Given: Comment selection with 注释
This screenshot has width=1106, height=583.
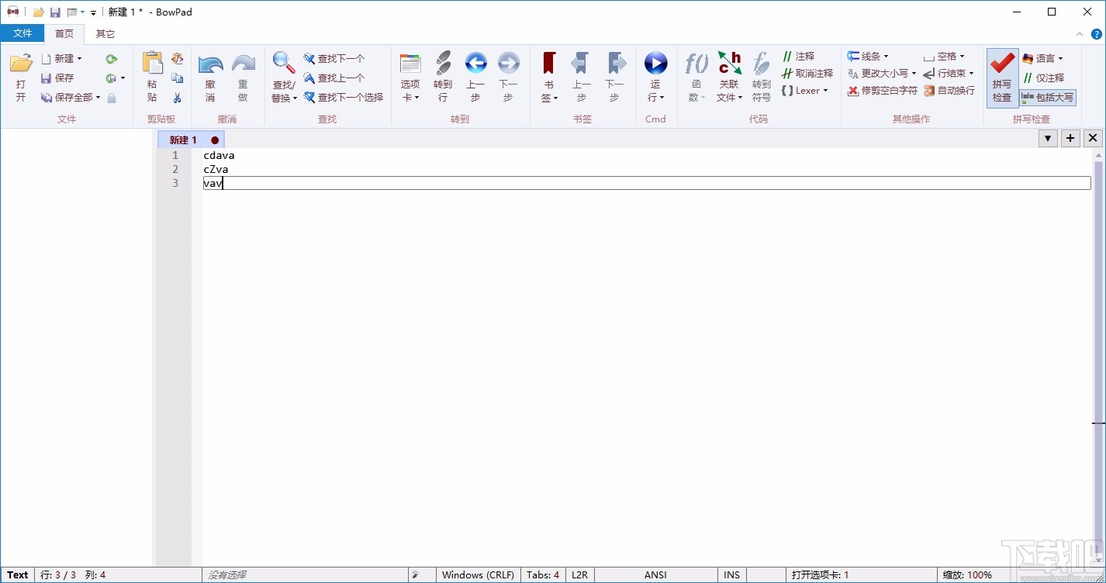Looking at the screenshot, I should (798, 57).
